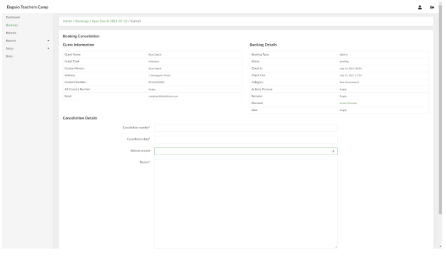Focus the Cancellation number field
Viewport: 446px width, 256px height.
point(245,128)
